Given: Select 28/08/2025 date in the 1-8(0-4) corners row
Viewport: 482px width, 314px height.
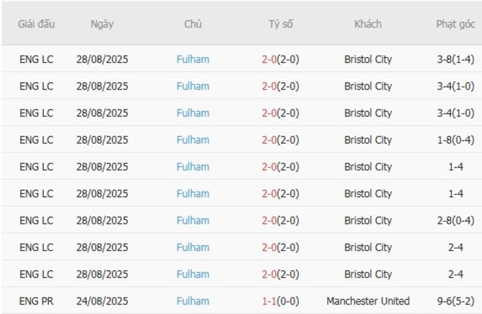Looking at the screenshot, I should tap(102, 140).
